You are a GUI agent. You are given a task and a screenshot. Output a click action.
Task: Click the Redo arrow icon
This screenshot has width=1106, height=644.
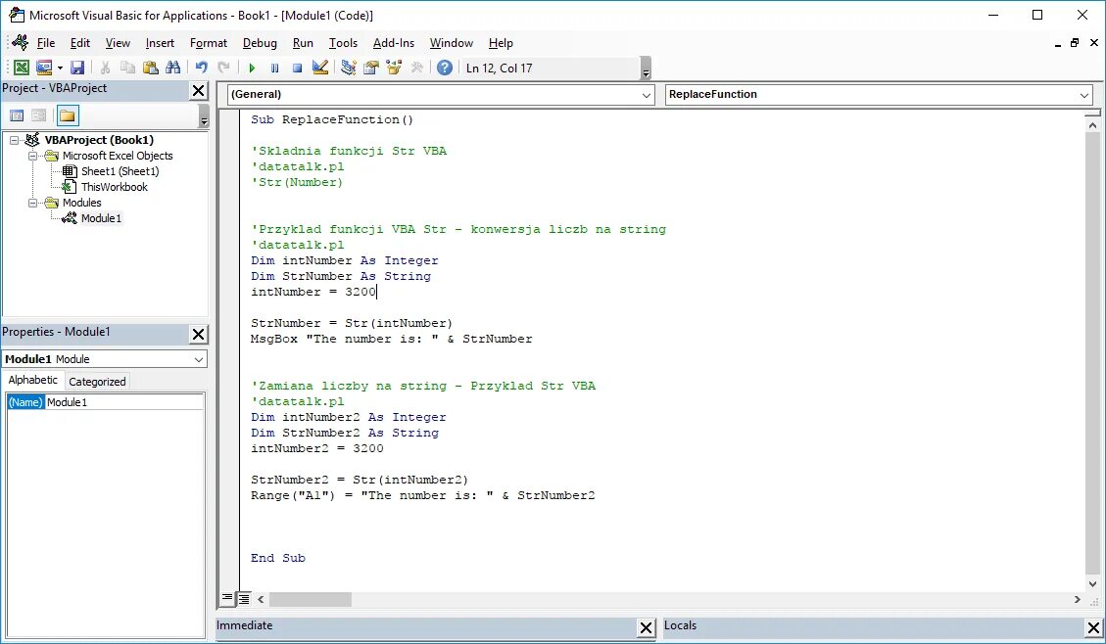223,68
